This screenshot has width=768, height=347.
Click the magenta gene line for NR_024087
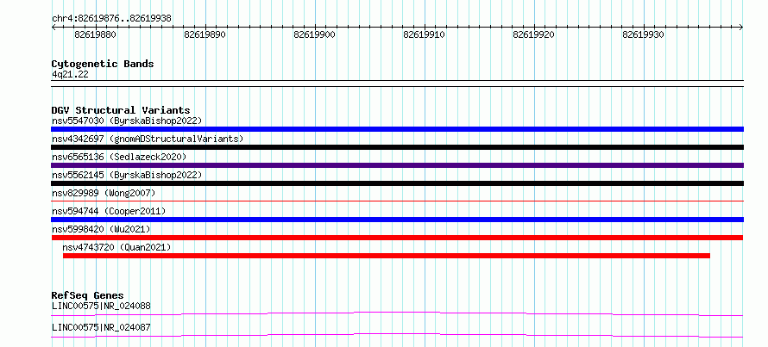pos(397,335)
